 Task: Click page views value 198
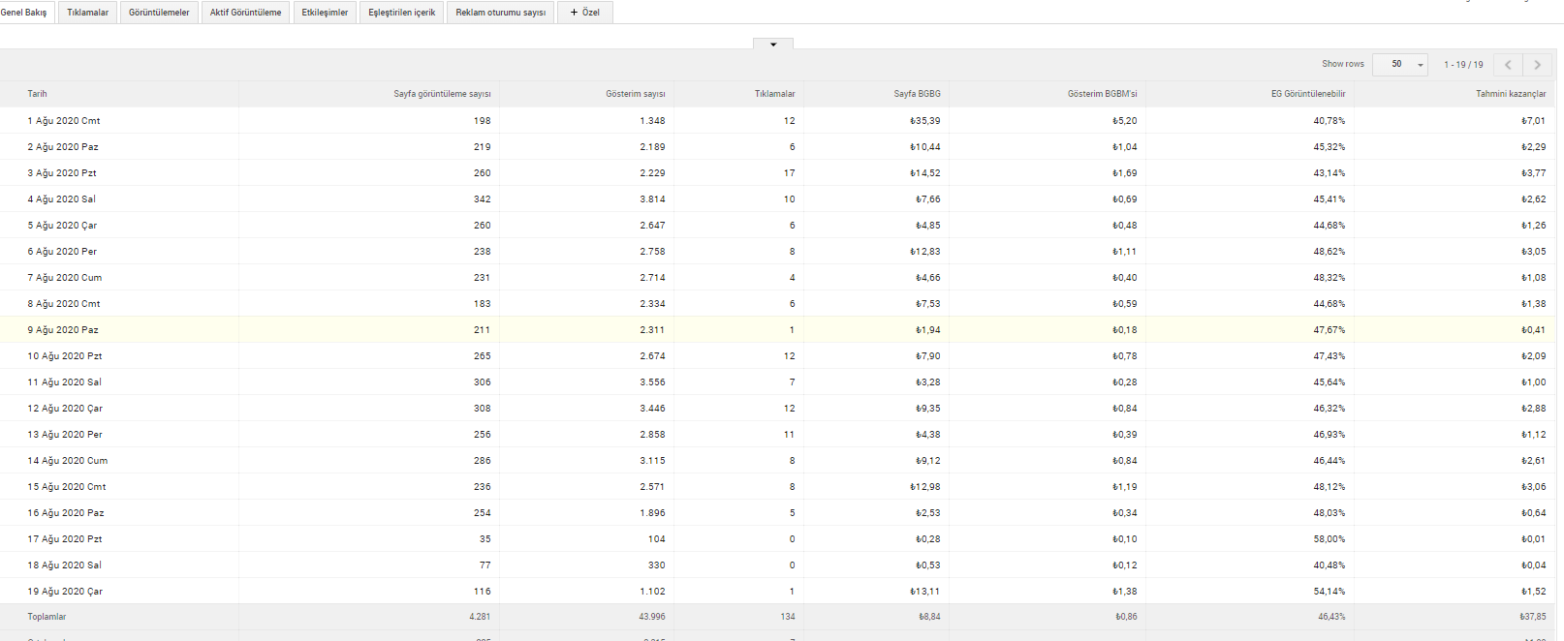click(483, 121)
